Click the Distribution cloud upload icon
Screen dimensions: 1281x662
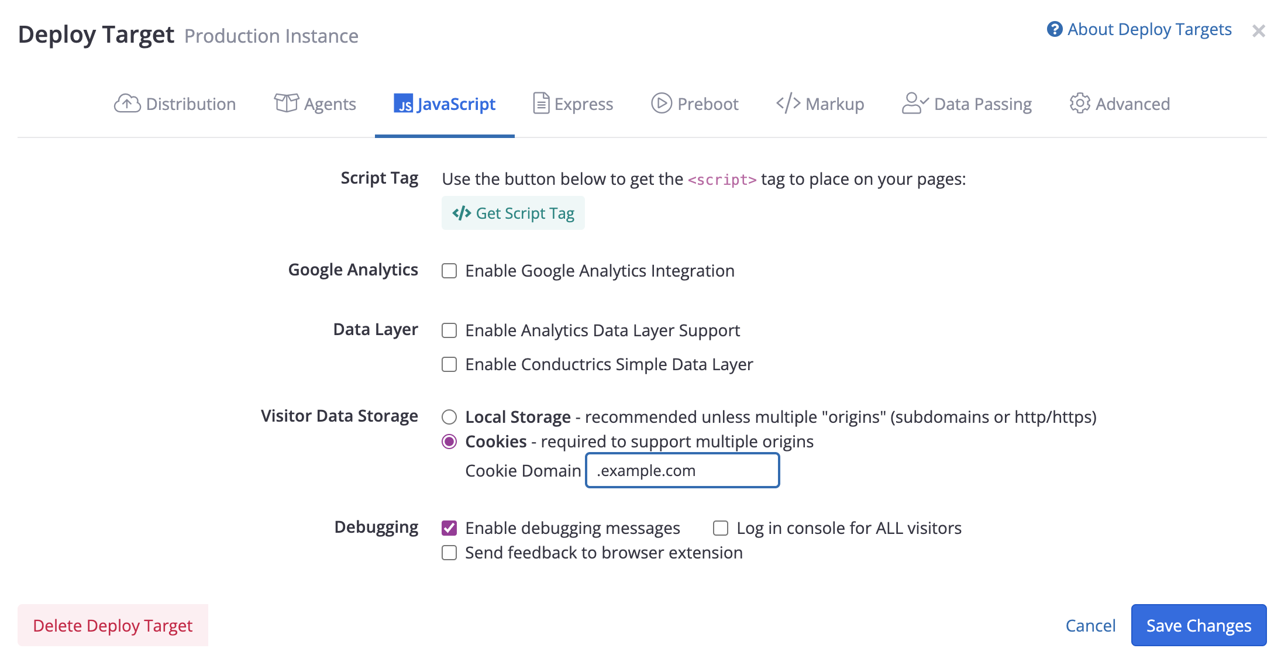tap(127, 104)
